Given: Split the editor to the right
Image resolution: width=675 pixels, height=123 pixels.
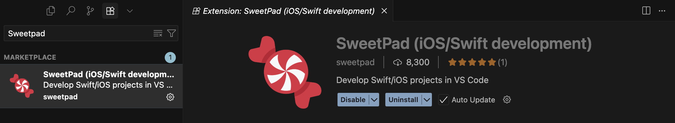Looking at the screenshot, I should coord(646,11).
